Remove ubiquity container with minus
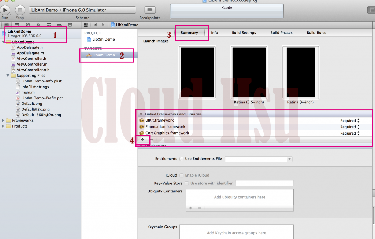Image resolution: width=375 pixels, height=239 pixels. point(200,208)
